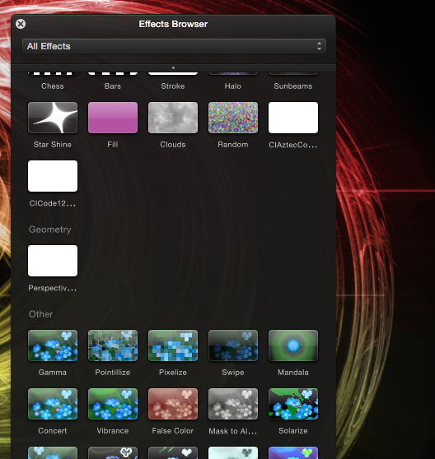Choose the Vibrance effect thumbnail
The width and height of the screenshot is (435, 459).
coord(113,404)
